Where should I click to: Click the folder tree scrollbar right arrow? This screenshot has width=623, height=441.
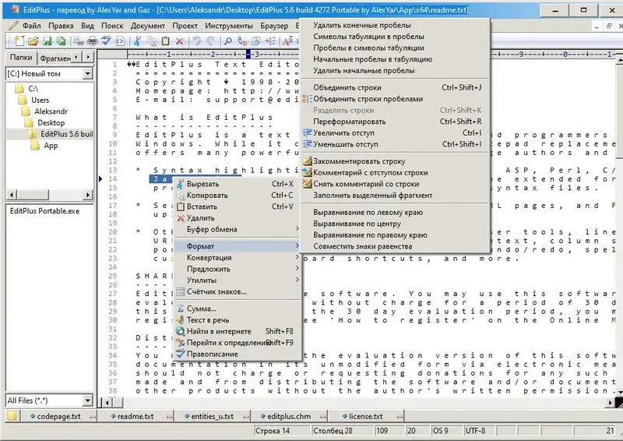[x=88, y=195]
